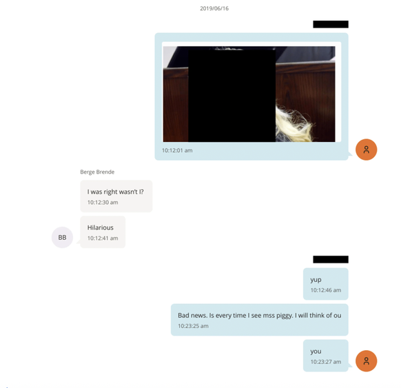This screenshot has width=401, height=388.
Task: Open the redacted photo attachment
Action: coord(249,94)
